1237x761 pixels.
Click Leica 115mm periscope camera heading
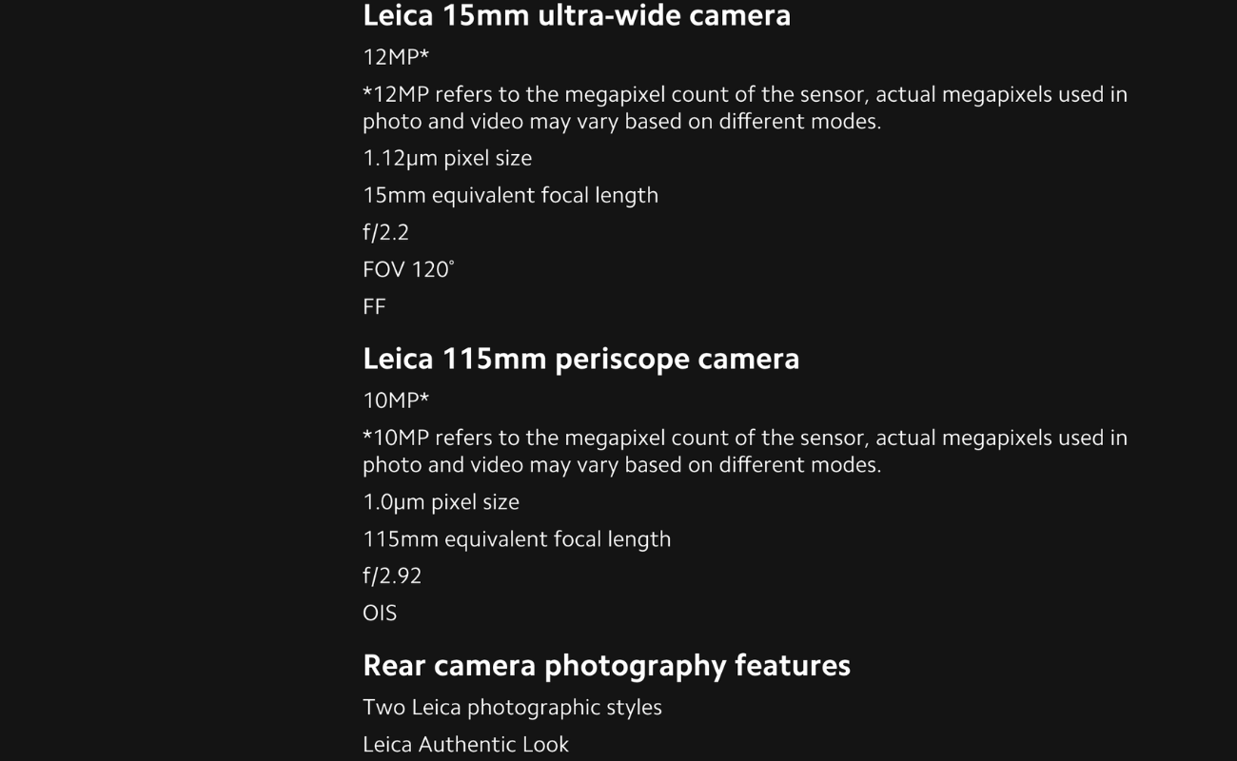coord(581,359)
